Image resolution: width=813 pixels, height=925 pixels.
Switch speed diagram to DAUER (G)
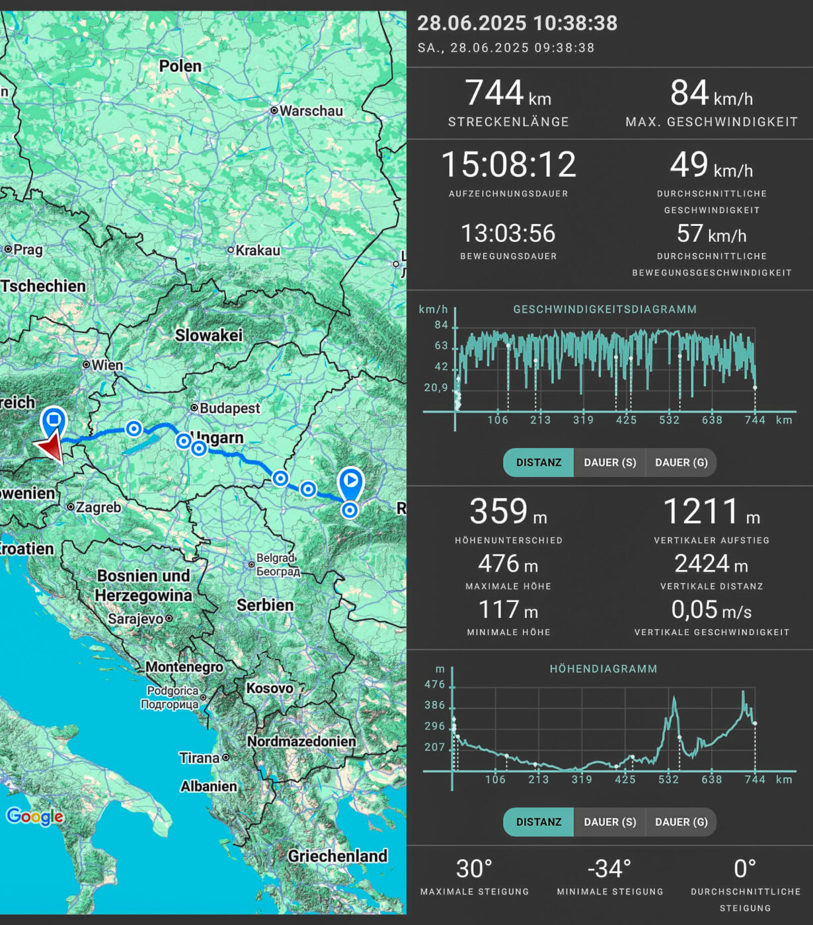681,462
